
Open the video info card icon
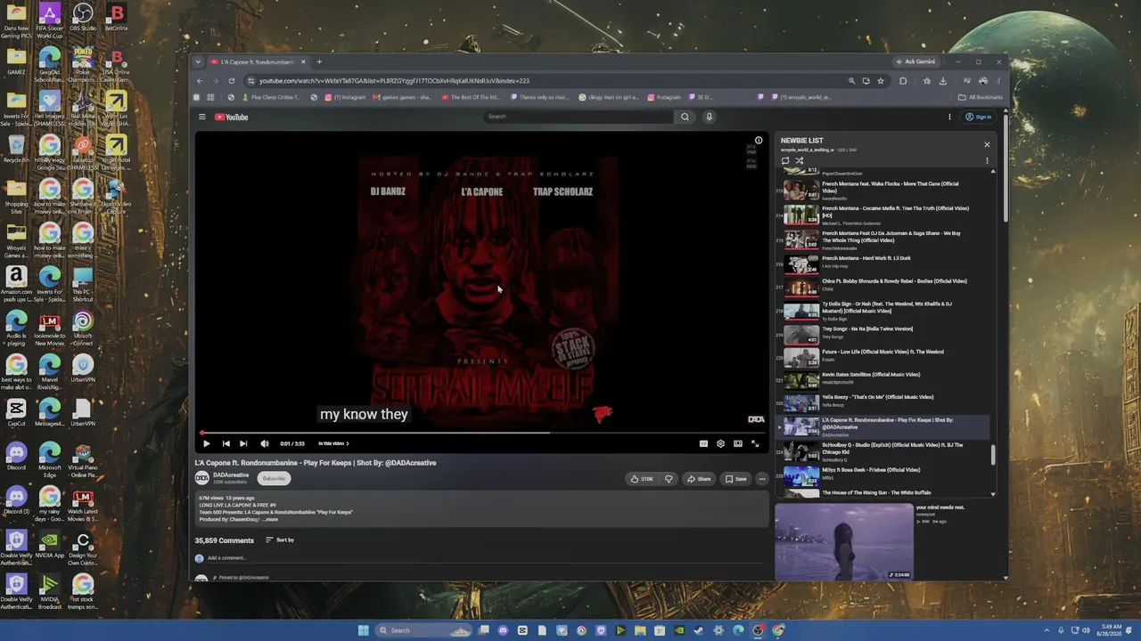click(x=759, y=141)
